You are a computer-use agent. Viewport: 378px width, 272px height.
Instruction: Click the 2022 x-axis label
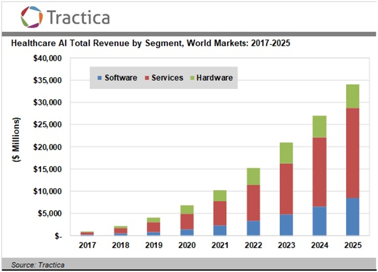[253, 245]
